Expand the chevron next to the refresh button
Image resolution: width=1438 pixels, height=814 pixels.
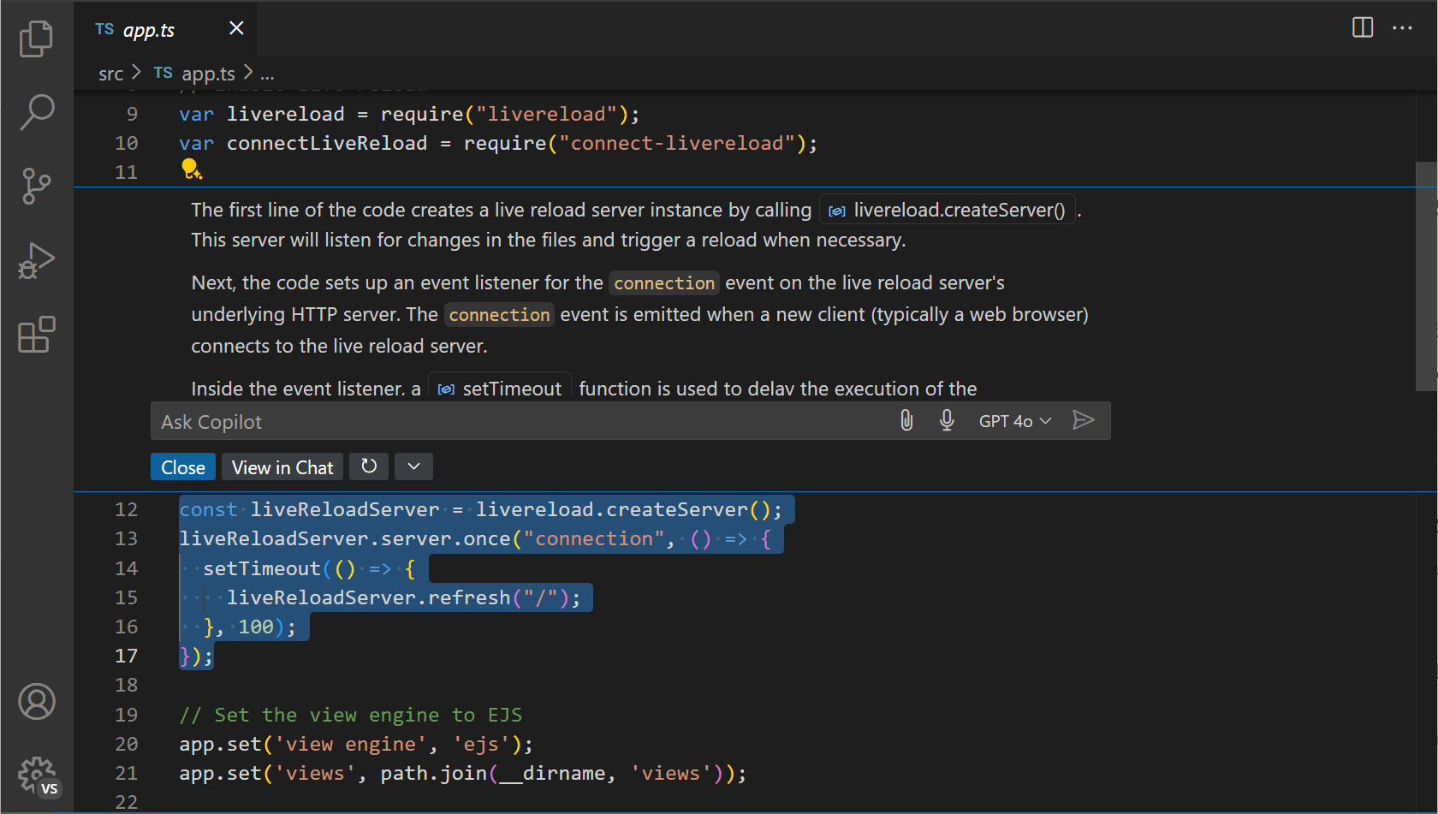point(413,466)
